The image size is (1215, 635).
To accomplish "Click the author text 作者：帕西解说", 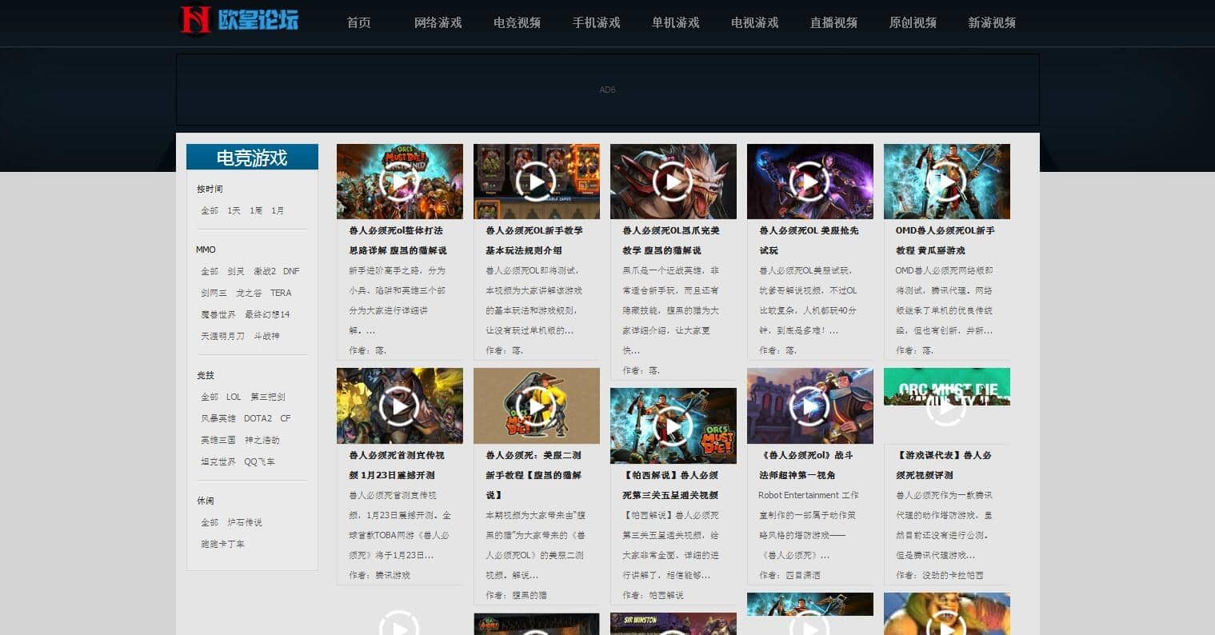I will coord(653,595).
